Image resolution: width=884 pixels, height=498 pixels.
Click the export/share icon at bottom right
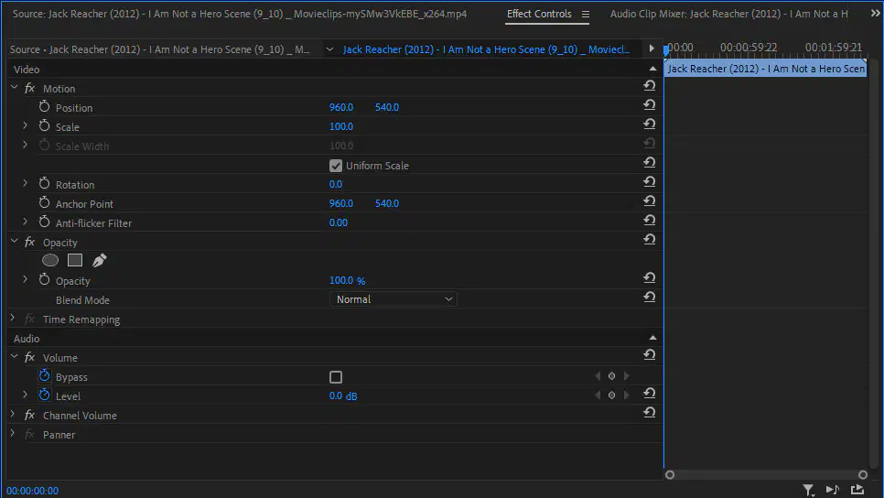[857, 490]
